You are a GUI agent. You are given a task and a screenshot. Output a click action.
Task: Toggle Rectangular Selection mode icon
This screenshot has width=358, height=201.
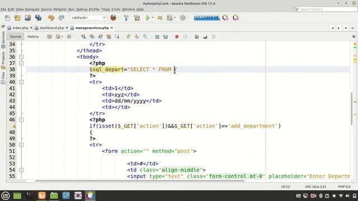click(117, 37)
